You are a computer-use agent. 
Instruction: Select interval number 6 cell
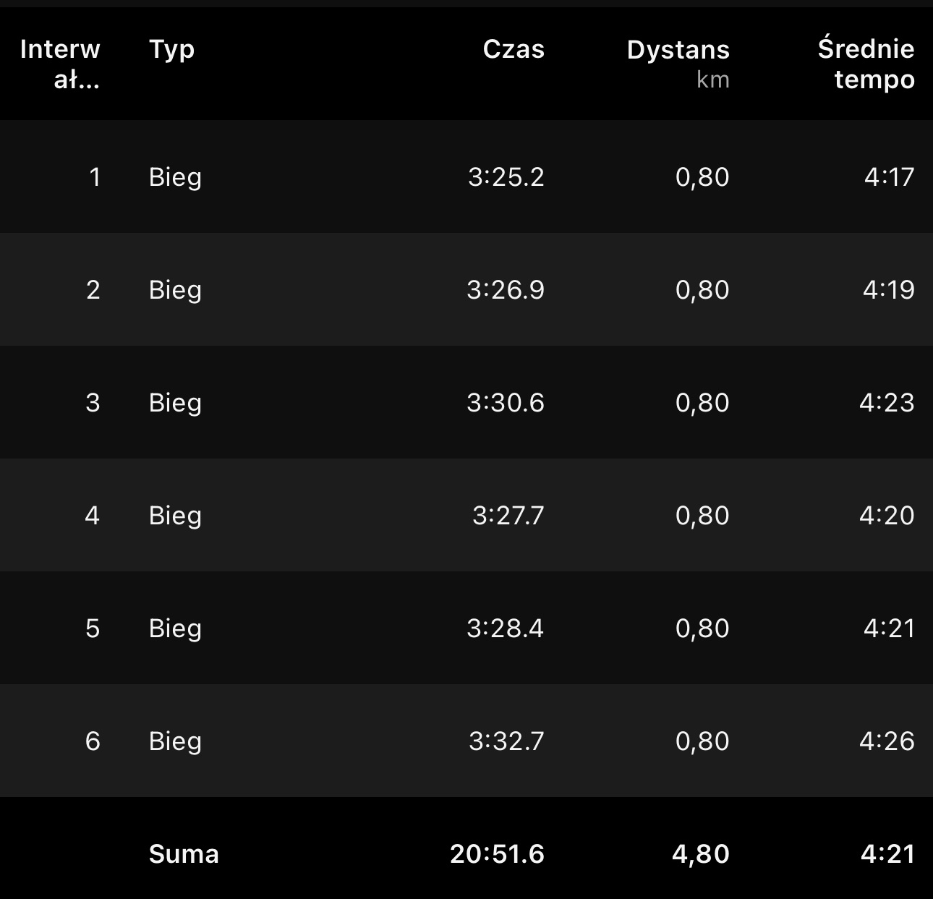click(x=93, y=741)
